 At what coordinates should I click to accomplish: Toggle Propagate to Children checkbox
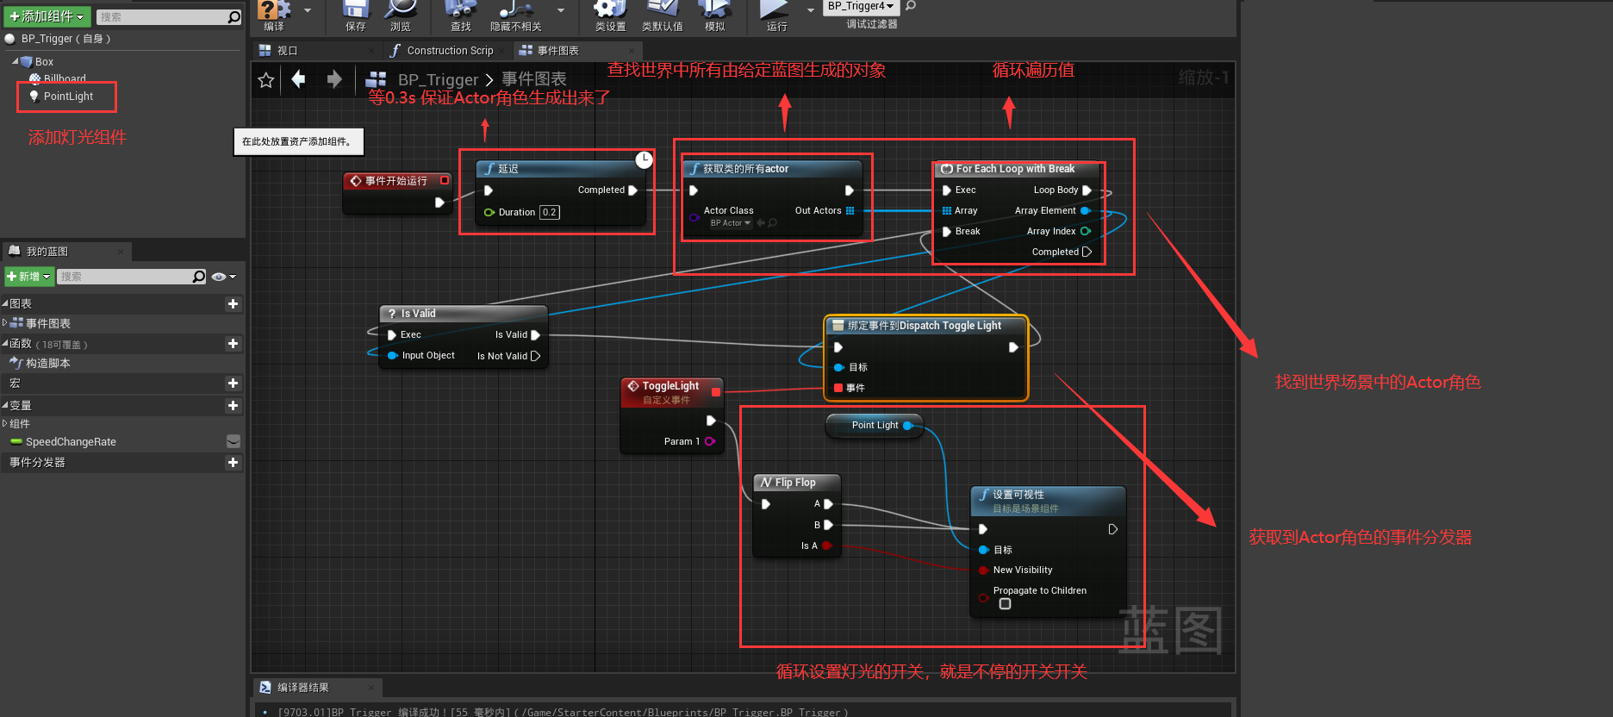click(x=1005, y=604)
